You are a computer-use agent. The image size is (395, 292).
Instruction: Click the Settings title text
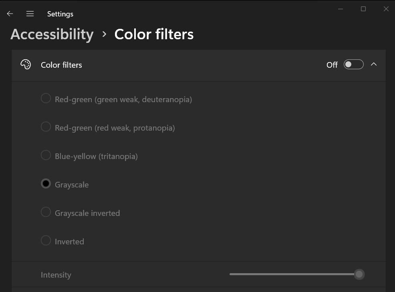pos(60,14)
